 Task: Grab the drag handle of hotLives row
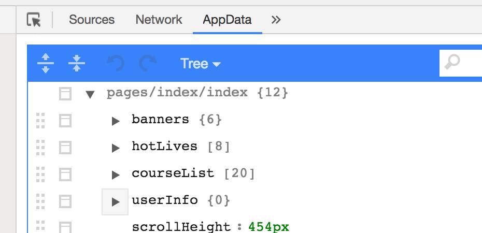(40, 148)
